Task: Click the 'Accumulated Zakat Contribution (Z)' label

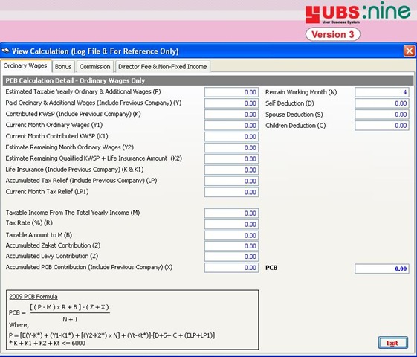Action: pyautogui.click(x=53, y=245)
